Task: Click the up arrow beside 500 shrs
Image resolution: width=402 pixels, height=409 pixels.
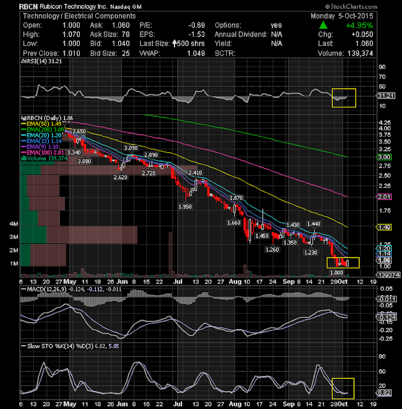Action: pyautogui.click(x=174, y=43)
